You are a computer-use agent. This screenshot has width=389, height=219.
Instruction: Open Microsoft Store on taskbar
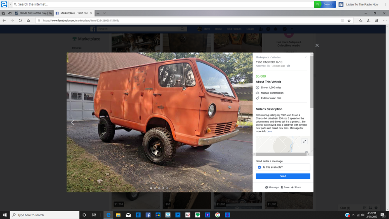pyautogui.click(x=158, y=215)
